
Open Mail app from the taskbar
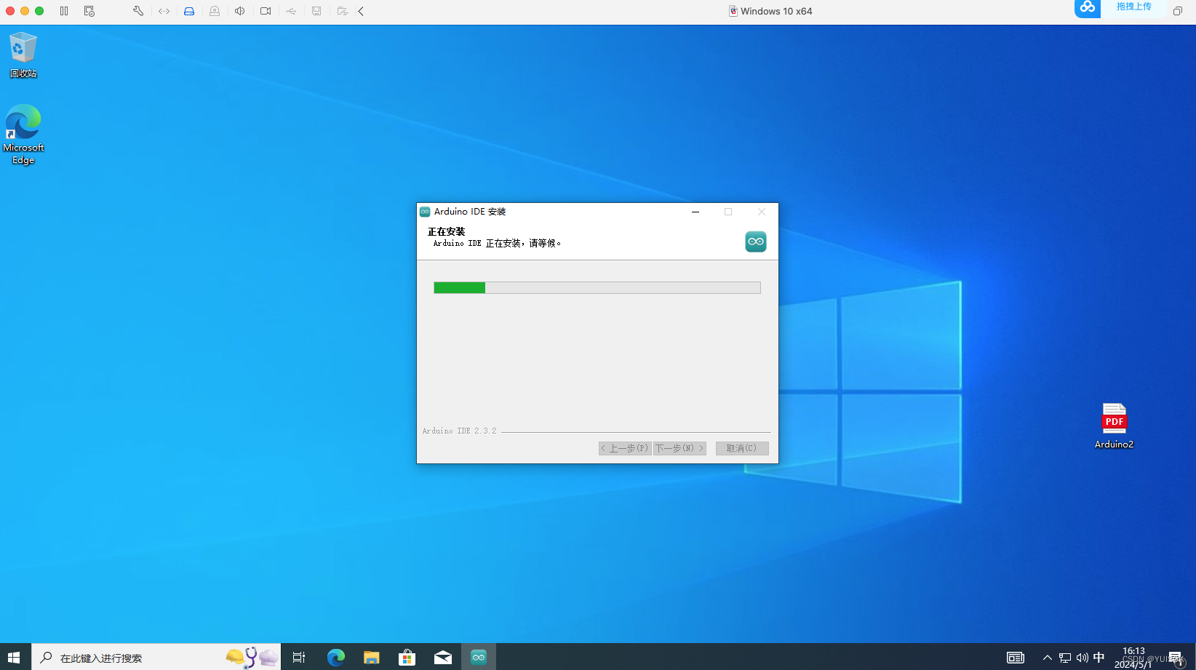click(x=442, y=658)
